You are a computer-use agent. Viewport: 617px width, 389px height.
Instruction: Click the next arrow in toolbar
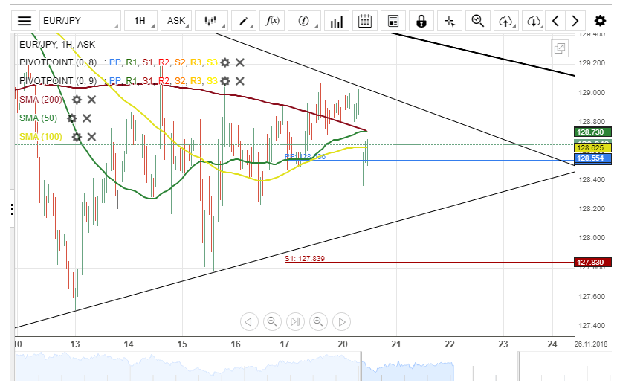click(575, 21)
